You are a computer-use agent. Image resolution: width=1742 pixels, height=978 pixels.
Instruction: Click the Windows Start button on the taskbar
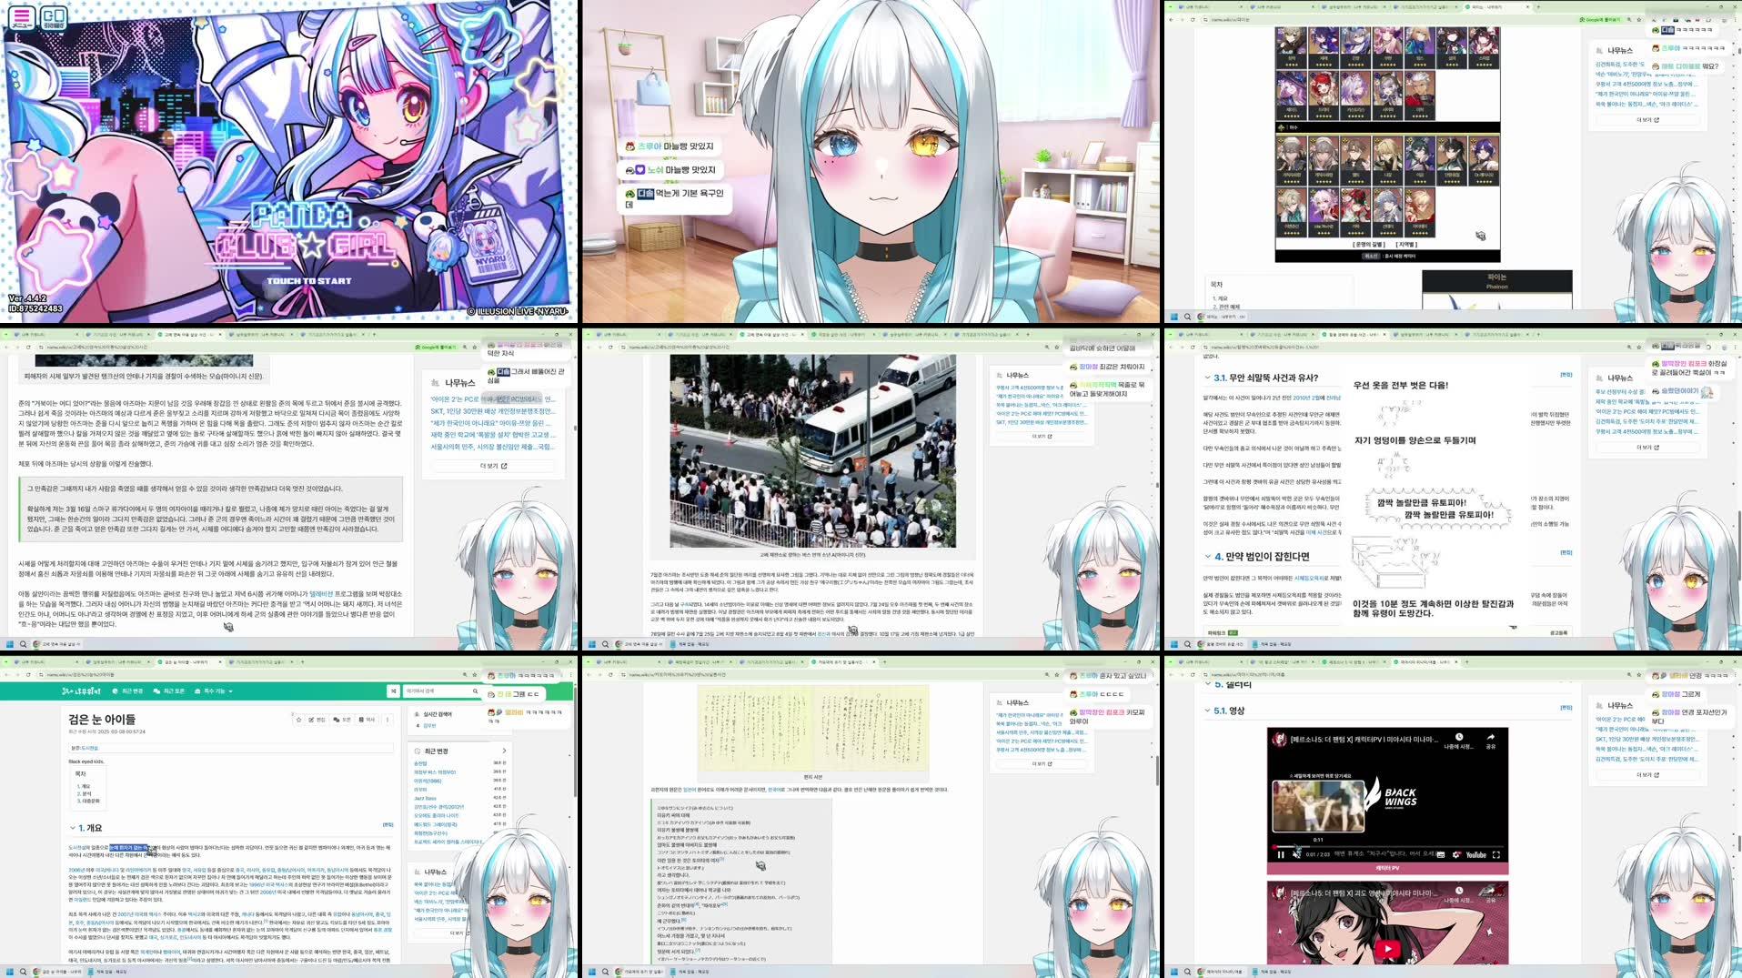click(10, 972)
